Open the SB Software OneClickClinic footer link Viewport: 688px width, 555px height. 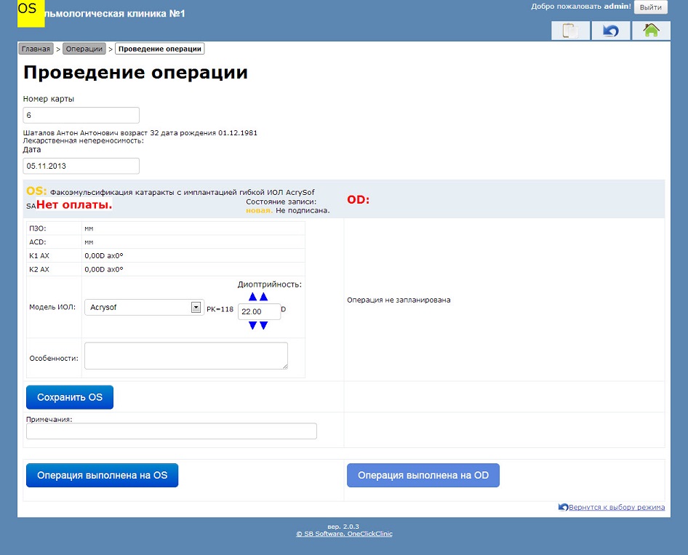pos(344,534)
